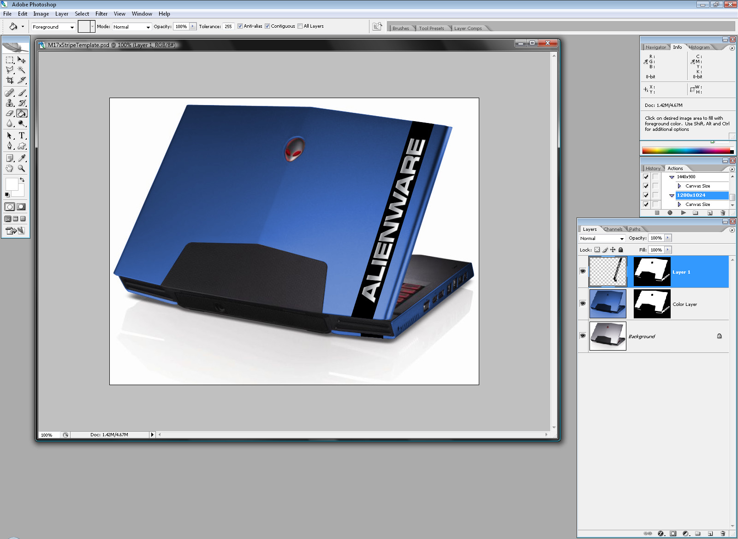Select the Pen tool
This screenshot has width=738, height=539.
(x=10, y=146)
